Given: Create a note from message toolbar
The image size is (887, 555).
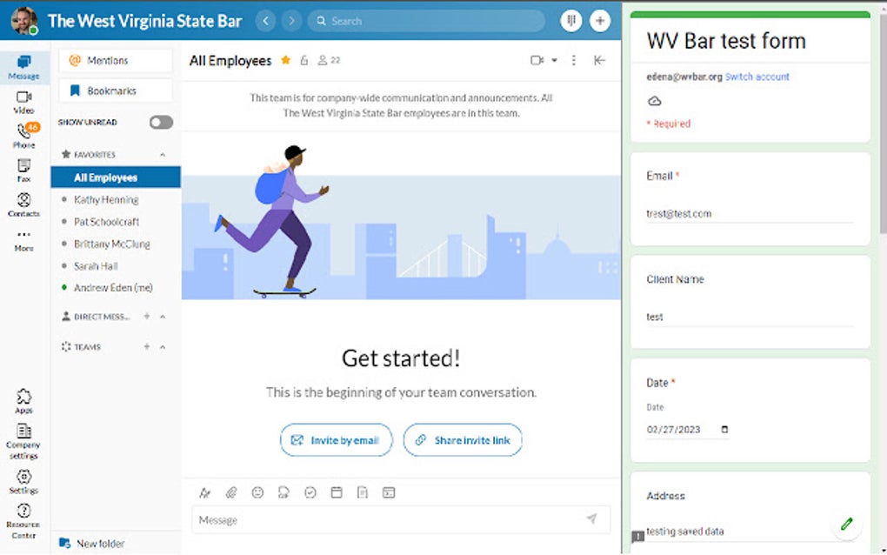Looking at the screenshot, I should tap(363, 492).
